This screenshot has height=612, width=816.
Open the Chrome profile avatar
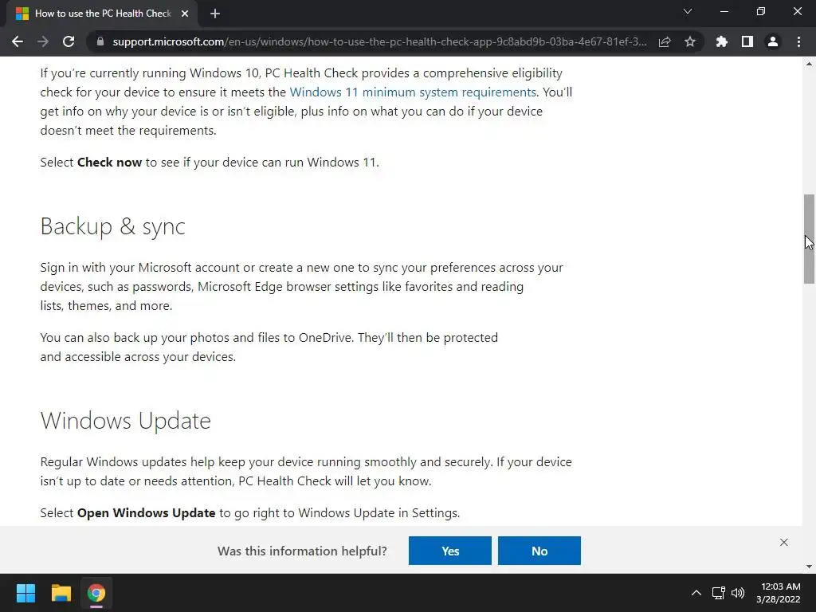tap(773, 41)
